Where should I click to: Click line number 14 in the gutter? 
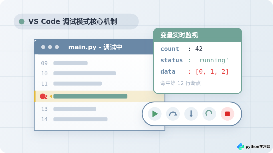click(x=44, y=119)
